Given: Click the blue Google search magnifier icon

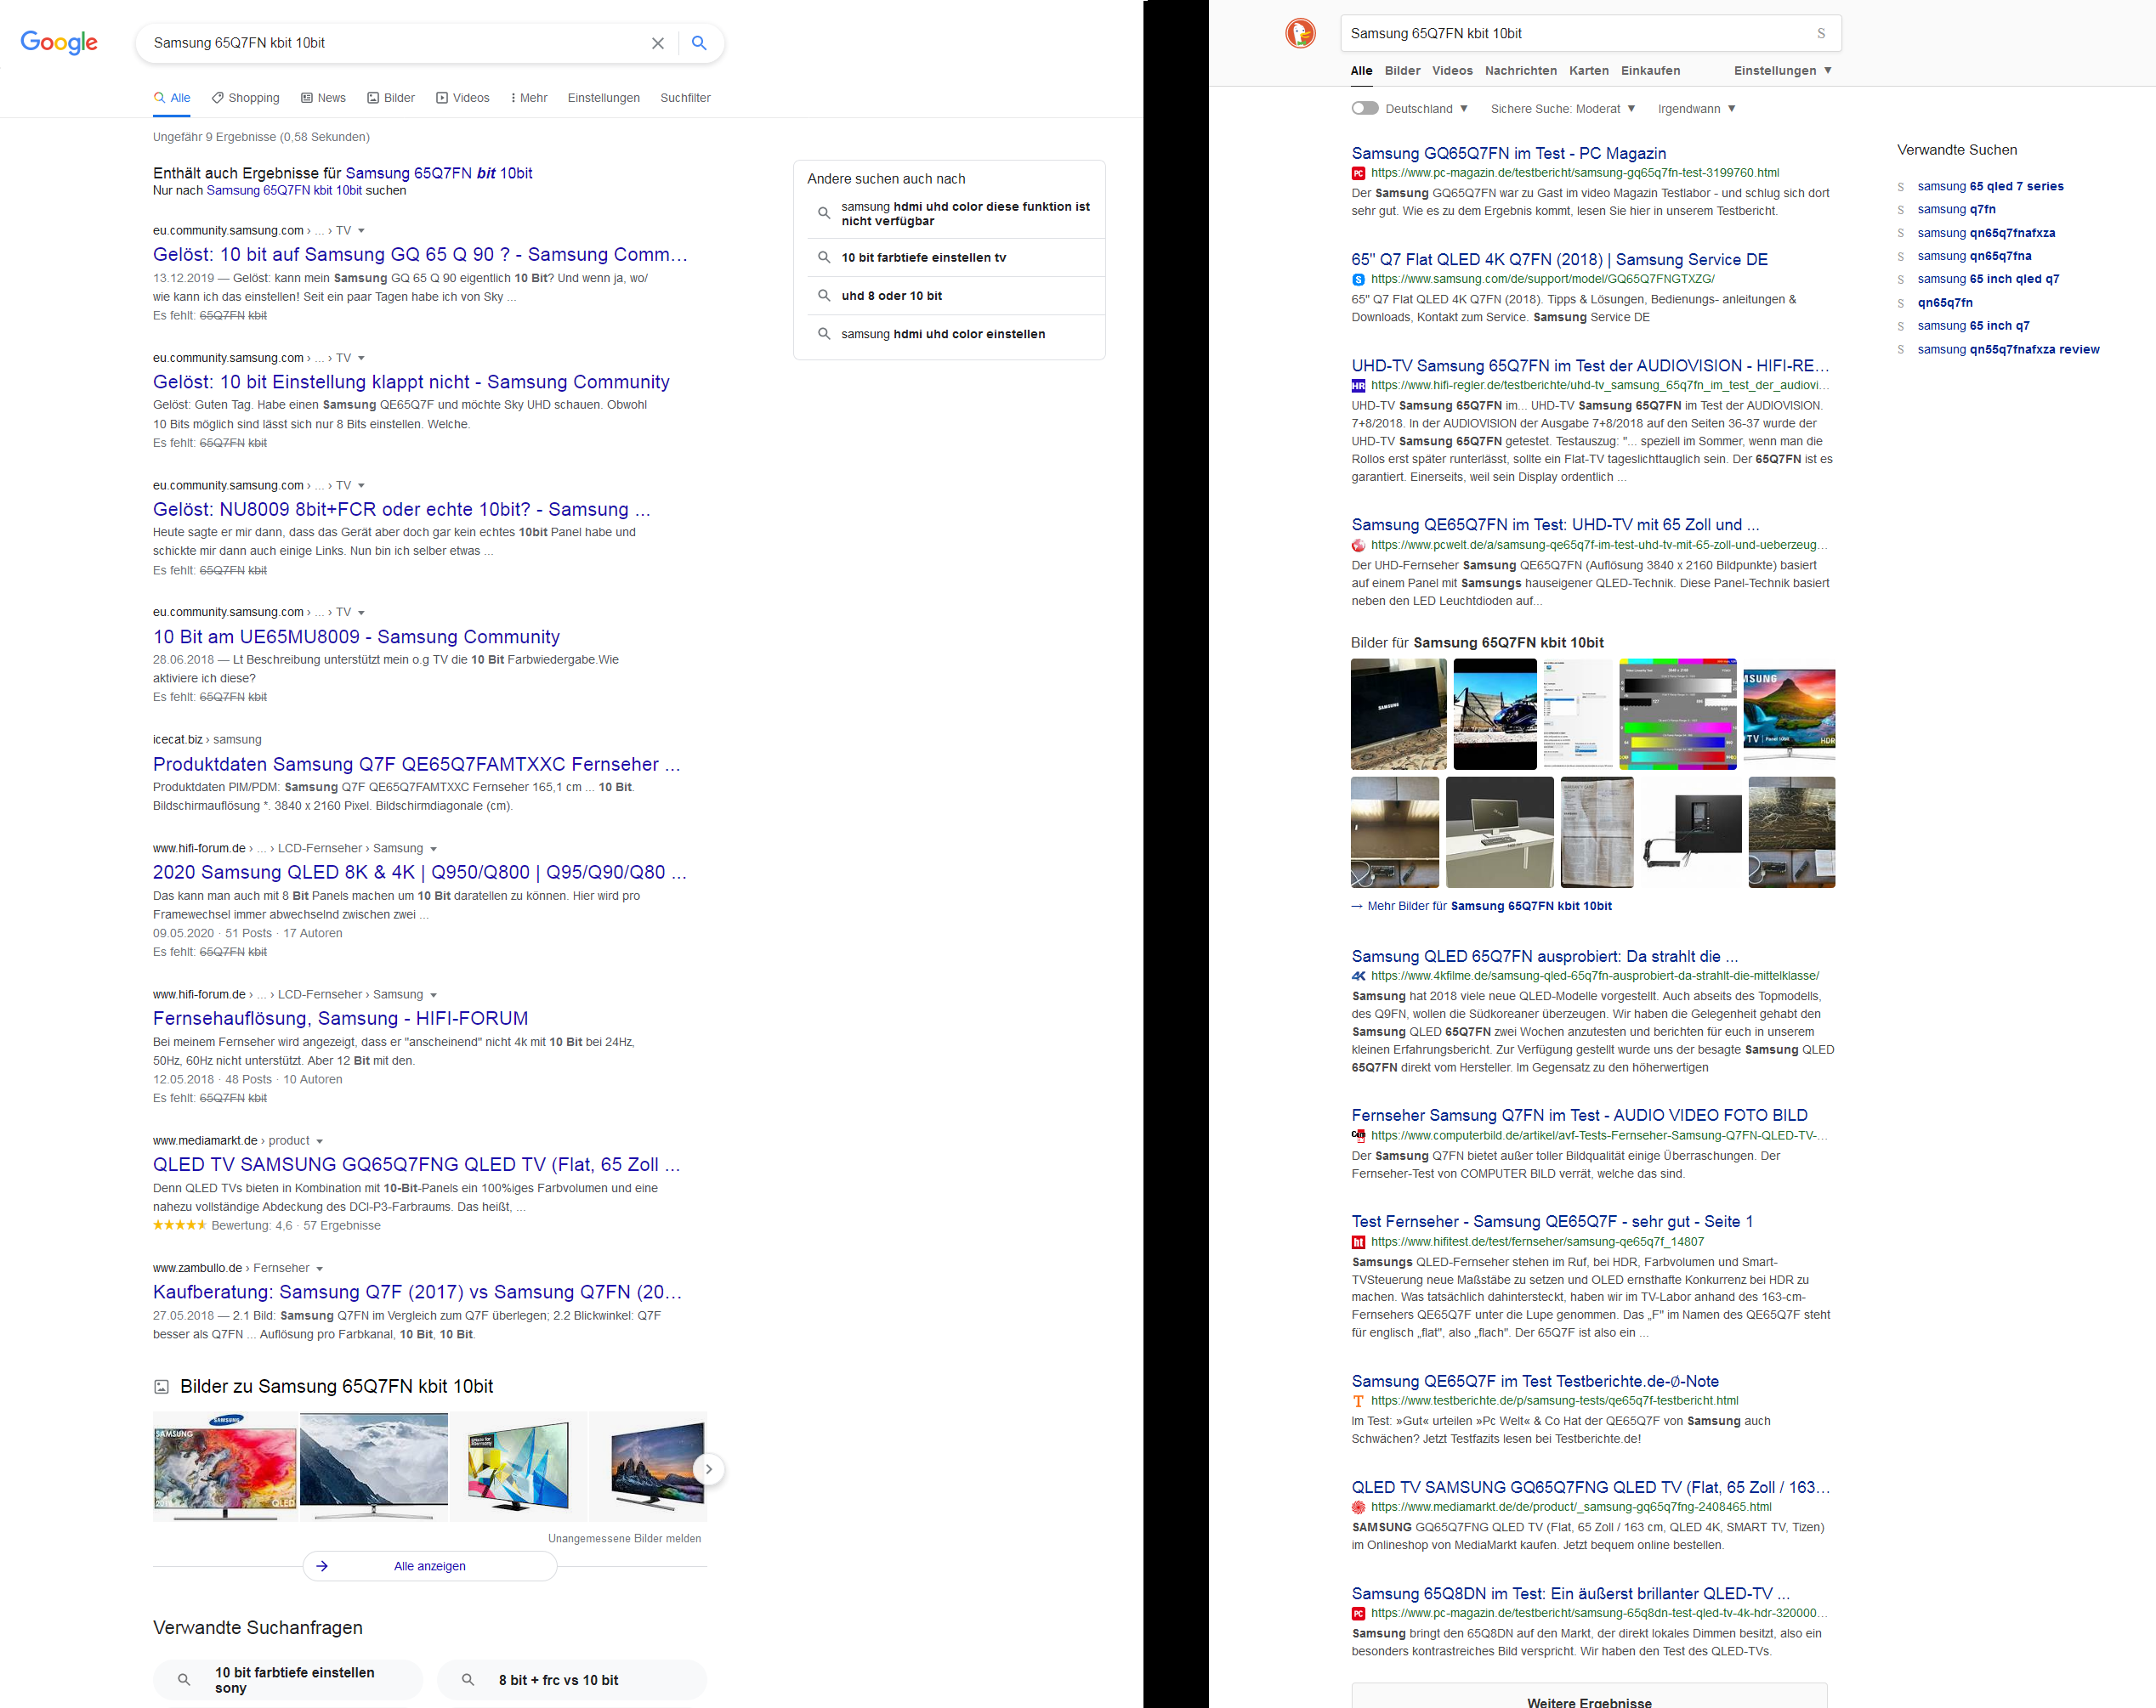Looking at the screenshot, I should click(x=699, y=43).
